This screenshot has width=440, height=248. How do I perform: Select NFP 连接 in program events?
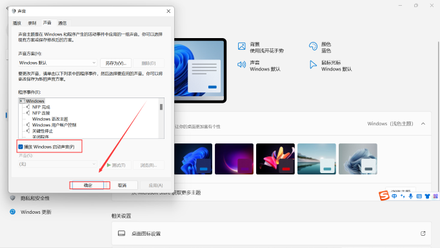click(x=41, y=113)
